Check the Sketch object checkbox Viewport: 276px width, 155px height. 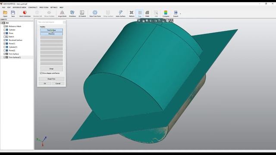click(x=5, y=37)
